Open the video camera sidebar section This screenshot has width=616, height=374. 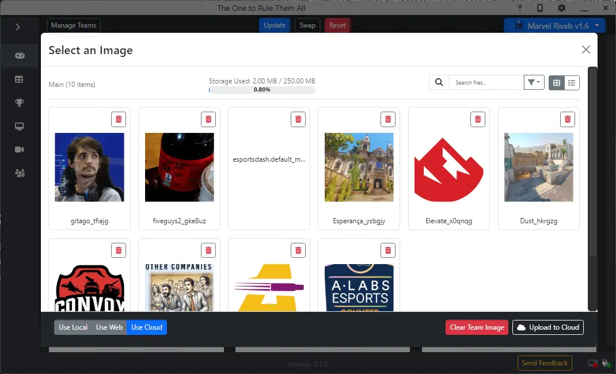(x=20, y=150)
